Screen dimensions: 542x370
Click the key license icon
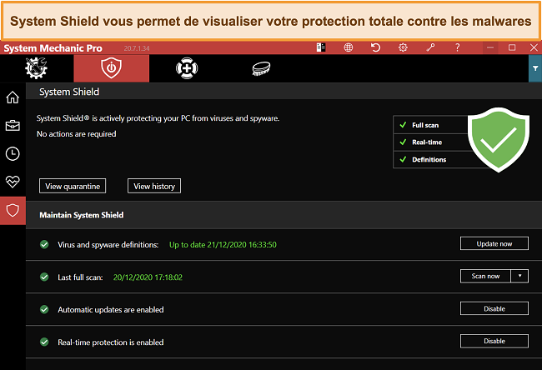click(430, 47)
